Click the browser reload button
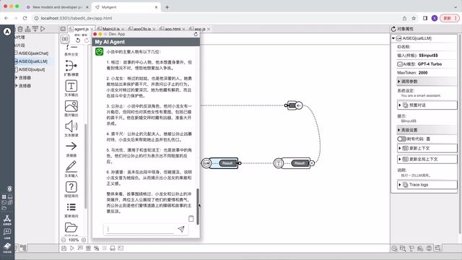The image size is (462, 260). pyautogui.click(x=25, y=18)
